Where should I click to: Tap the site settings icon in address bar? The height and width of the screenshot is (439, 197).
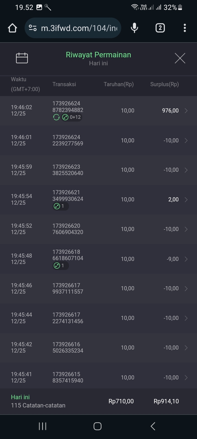33,28
